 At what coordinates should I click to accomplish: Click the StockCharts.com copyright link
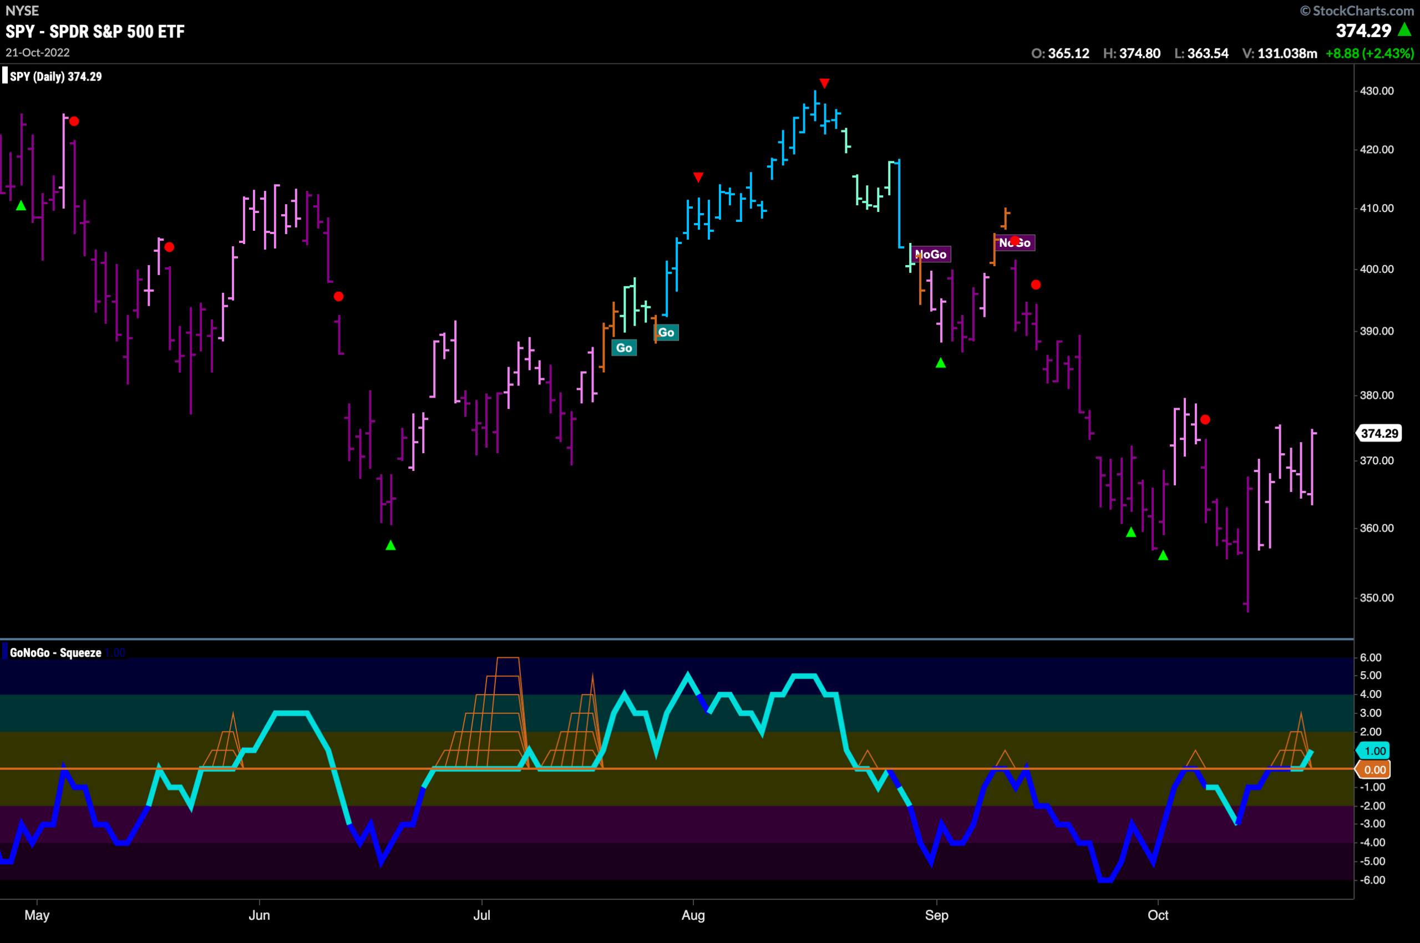click(1357, 11)
